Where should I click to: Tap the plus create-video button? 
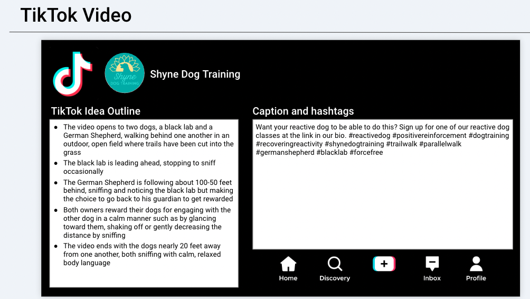pos(384,264)
